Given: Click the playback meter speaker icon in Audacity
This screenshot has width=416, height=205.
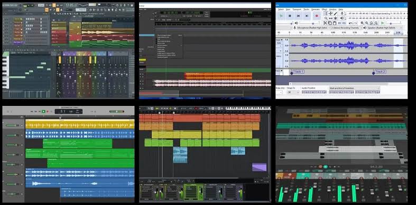Looking at the screenshot, I should tap(342, 18).
